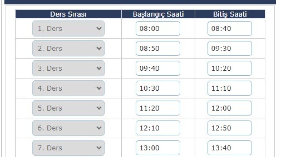
Task: Click the 12:10 start time field
Action: tap(158, 128)
